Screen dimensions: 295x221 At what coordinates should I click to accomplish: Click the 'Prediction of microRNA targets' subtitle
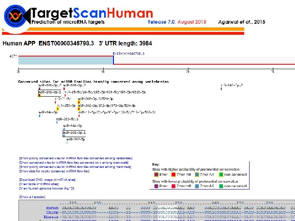[68, 22]
